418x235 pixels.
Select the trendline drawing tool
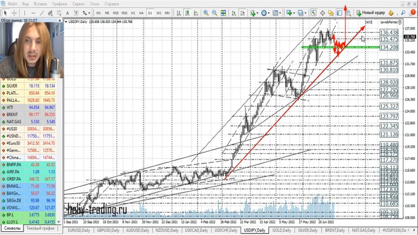pos(41,13)
